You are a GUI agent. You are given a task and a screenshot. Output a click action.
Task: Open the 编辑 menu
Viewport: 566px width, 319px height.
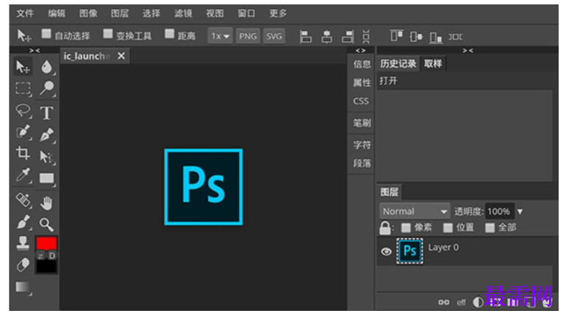click(x=57, y=14)
